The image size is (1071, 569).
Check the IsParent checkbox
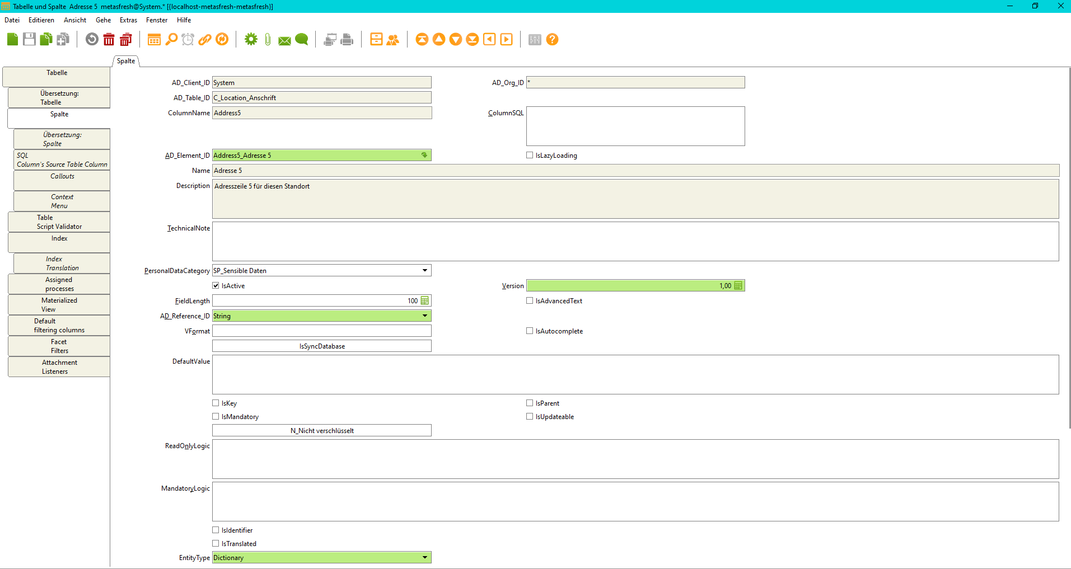pos(530,403)
